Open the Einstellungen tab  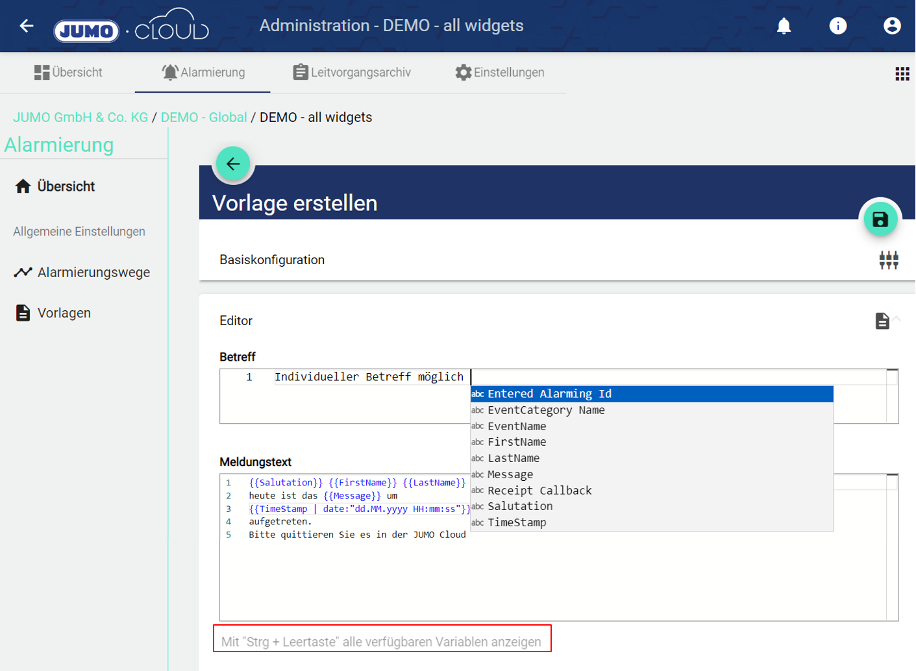pyautogui.click(x=499, y=73)
